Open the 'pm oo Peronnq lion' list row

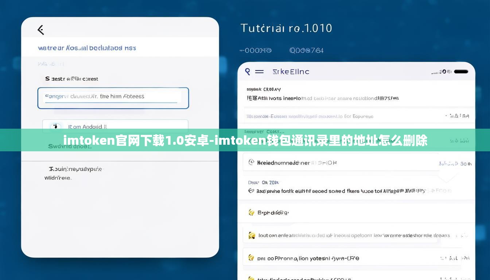tap(352, 258)
